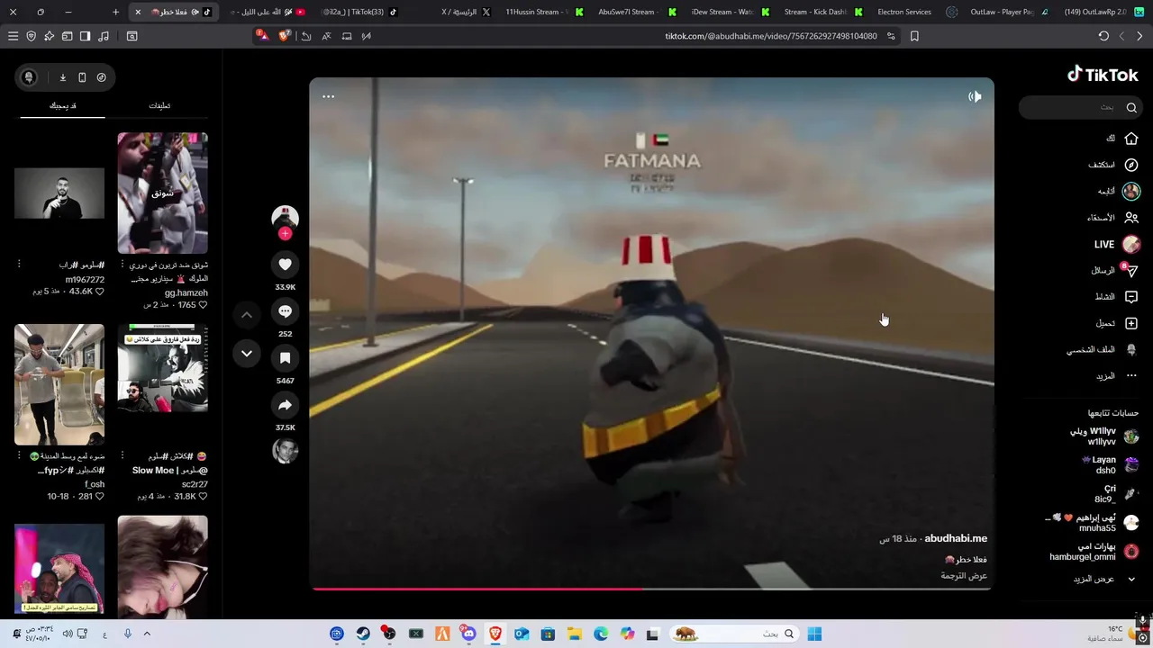Go to the previous video with the up arrow

pyautogui.click(x=247, y=315)
